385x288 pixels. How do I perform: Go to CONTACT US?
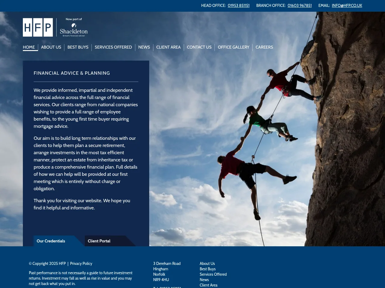coord(199,47)
